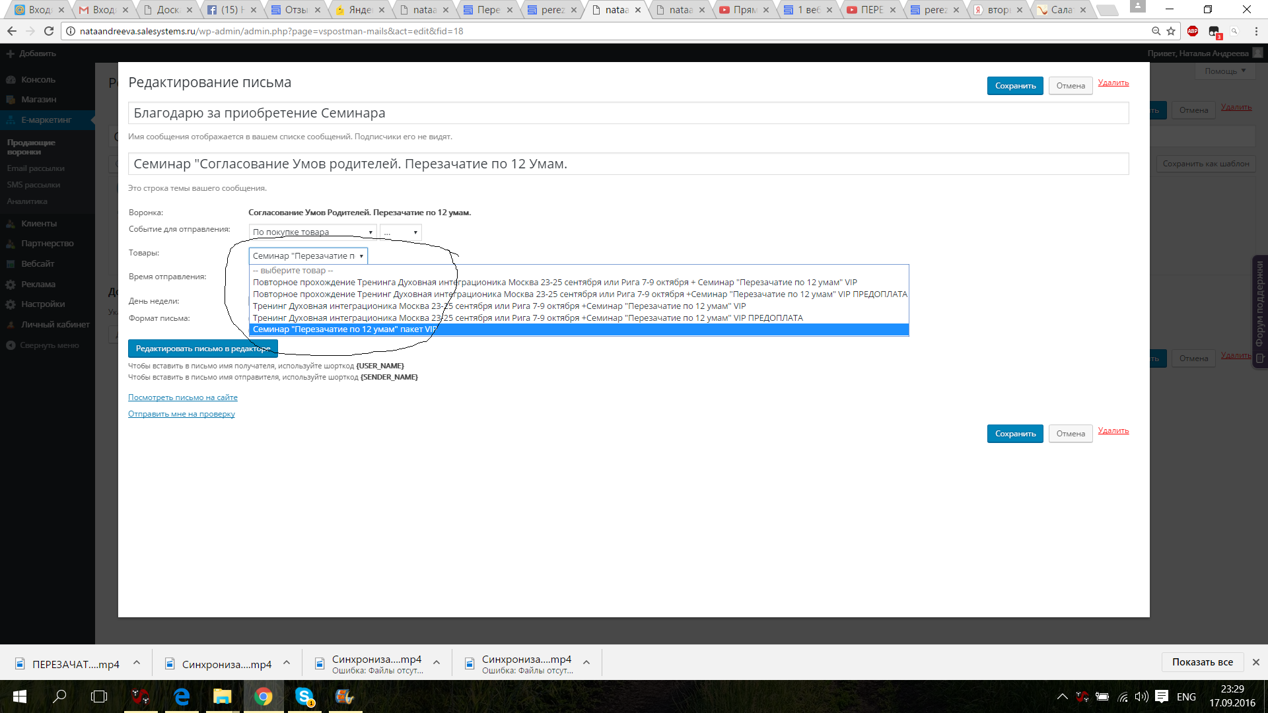The width and height of the screenshot is (1268, 713).
Task: Click the 'Посмотреть письмо на сайте' link
Action: [182, 397]
